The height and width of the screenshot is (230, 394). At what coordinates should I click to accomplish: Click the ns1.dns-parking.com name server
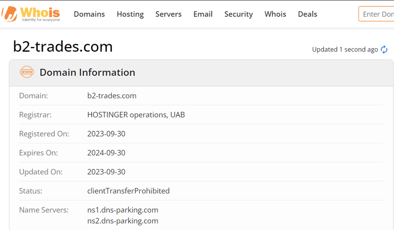(x=123, y=210)
